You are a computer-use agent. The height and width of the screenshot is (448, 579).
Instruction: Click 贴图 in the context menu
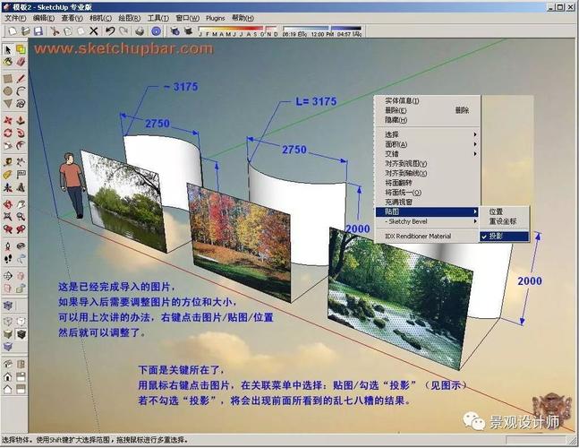[x=427, y=211]
